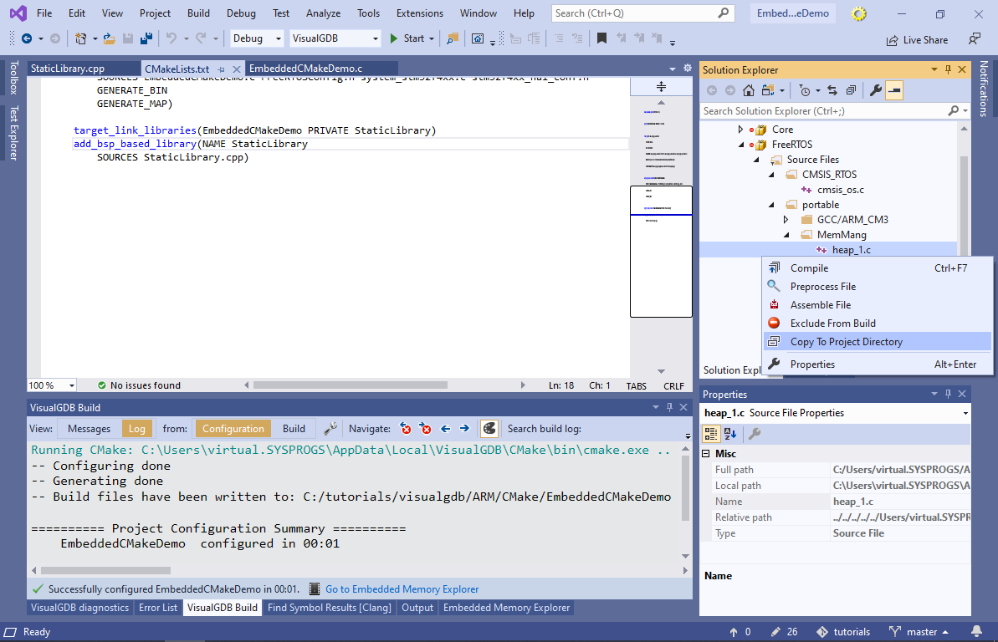
Task: Open the Extensions menu
Action: (x=420, y=13)
